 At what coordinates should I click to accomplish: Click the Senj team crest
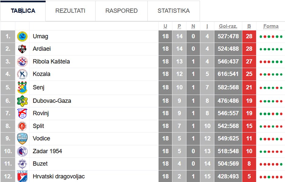[22, 87]
